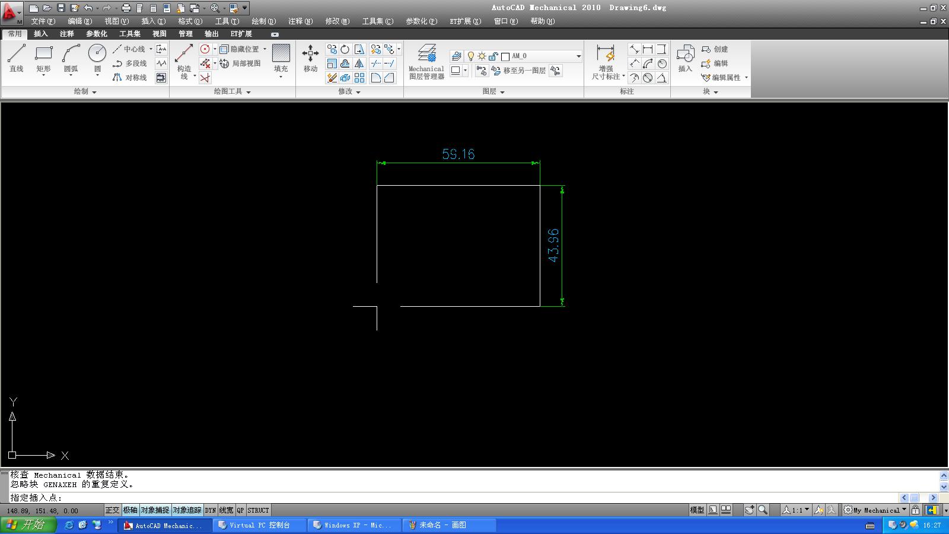Image resolution: width=949 pixels, height=534 pixels.
Task: Click the command line input field
Action: [x=454, y=498]
